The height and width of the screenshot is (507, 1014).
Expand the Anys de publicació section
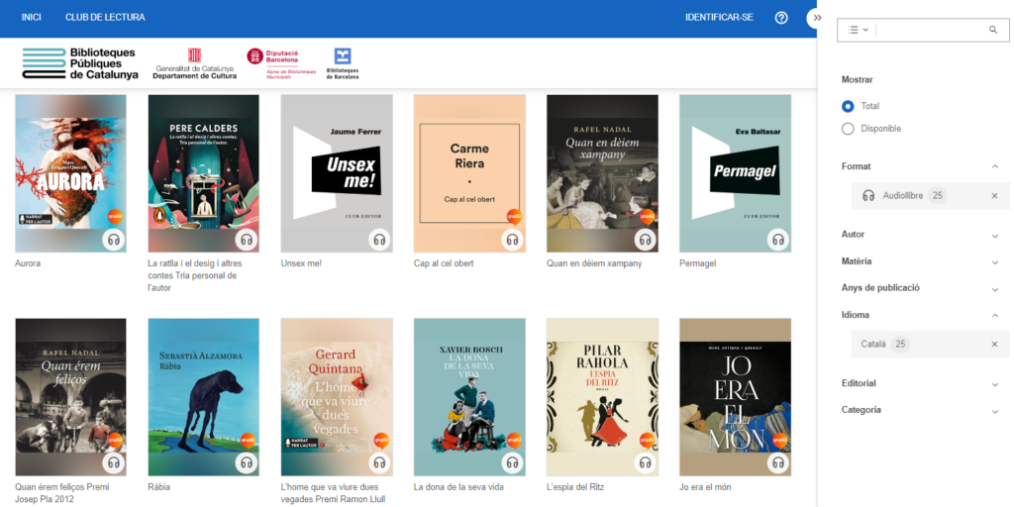(994, 289)
